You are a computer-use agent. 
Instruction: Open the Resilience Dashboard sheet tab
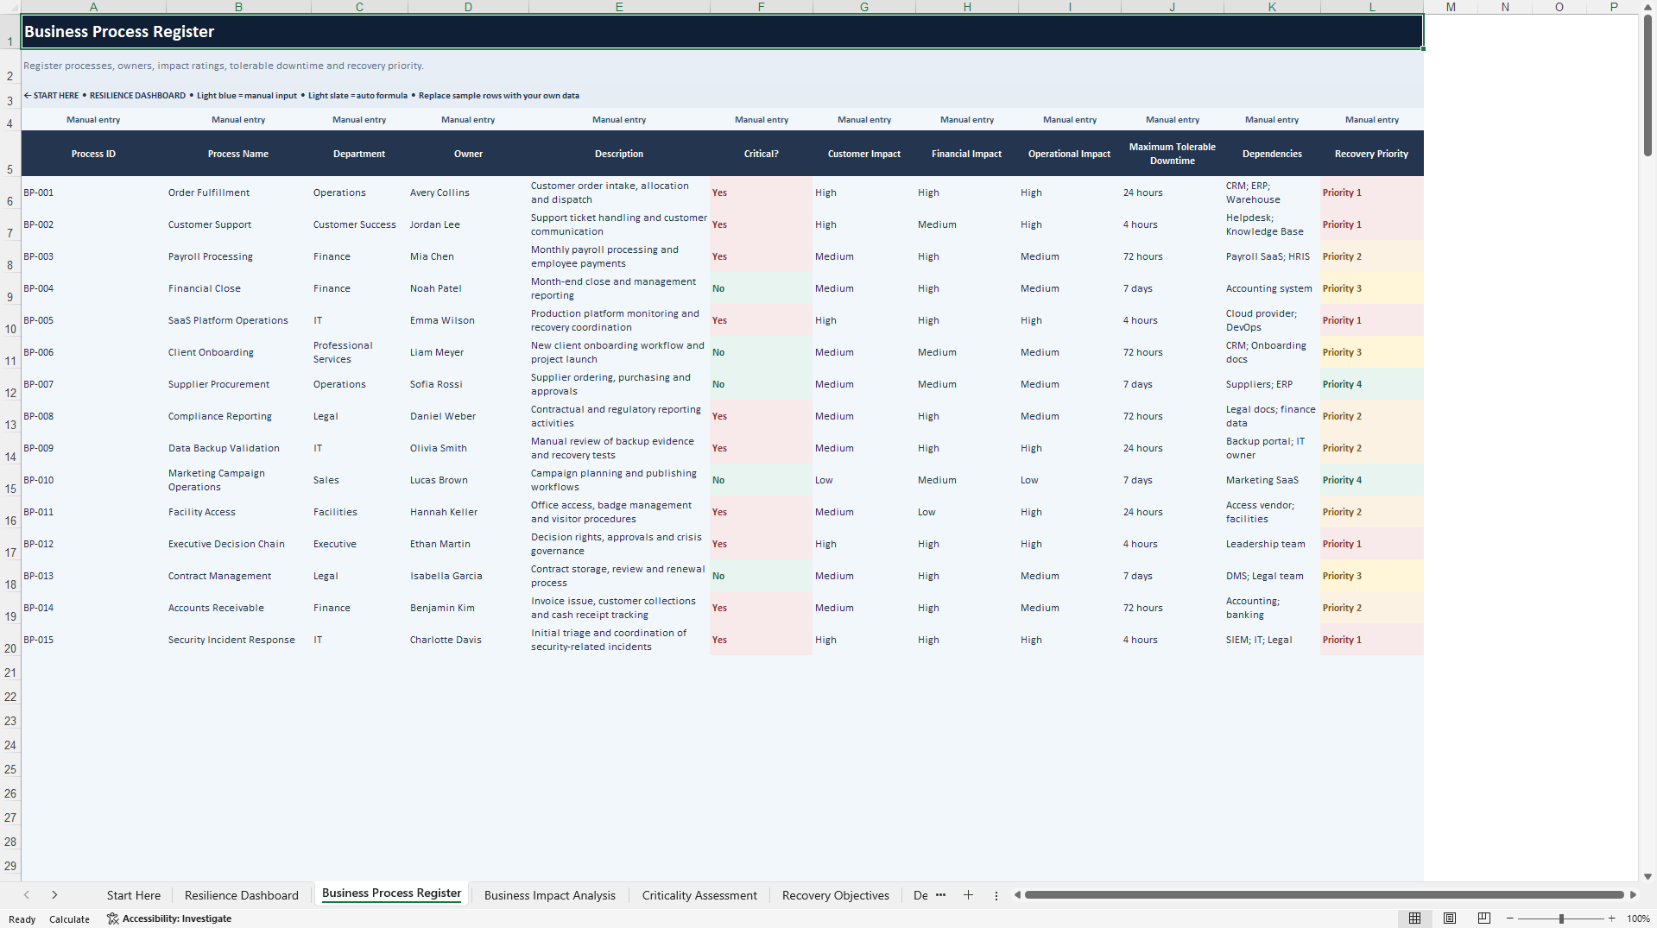click(241, 895)
